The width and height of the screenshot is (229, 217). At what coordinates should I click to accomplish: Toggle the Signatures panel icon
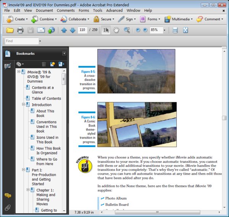pyautogui.click(x=8, y=66)
